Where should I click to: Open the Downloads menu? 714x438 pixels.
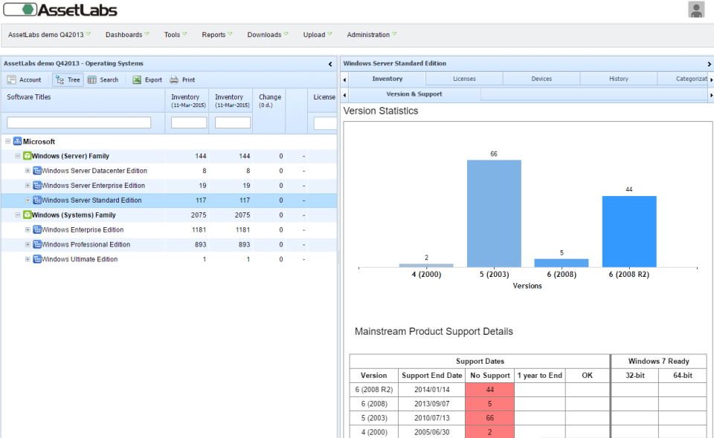click(267, 35)
